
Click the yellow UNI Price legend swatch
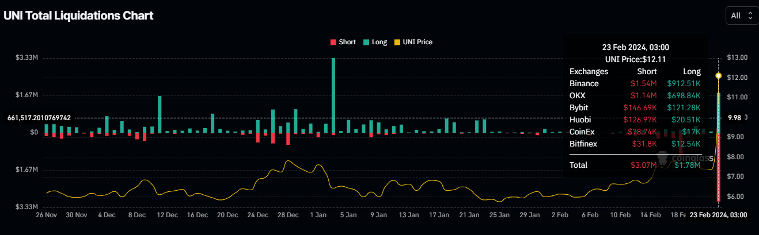(x=397, y=43)
